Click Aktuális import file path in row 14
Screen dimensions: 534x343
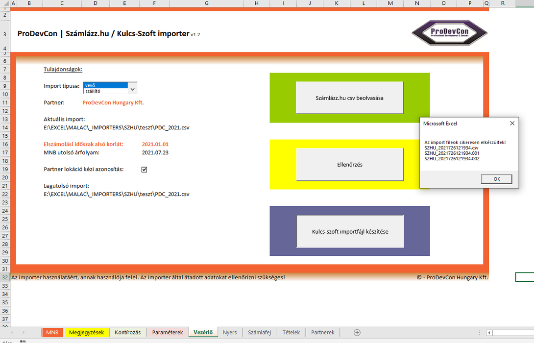pyautogui.click(x=117, y=127)
